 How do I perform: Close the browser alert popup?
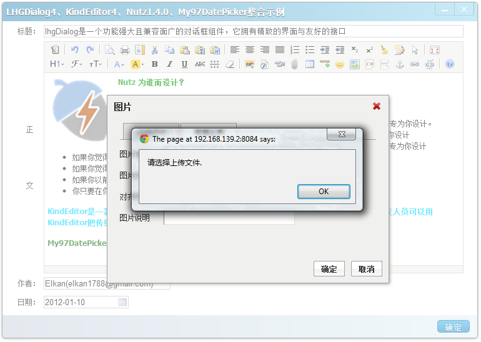[342, 134]
